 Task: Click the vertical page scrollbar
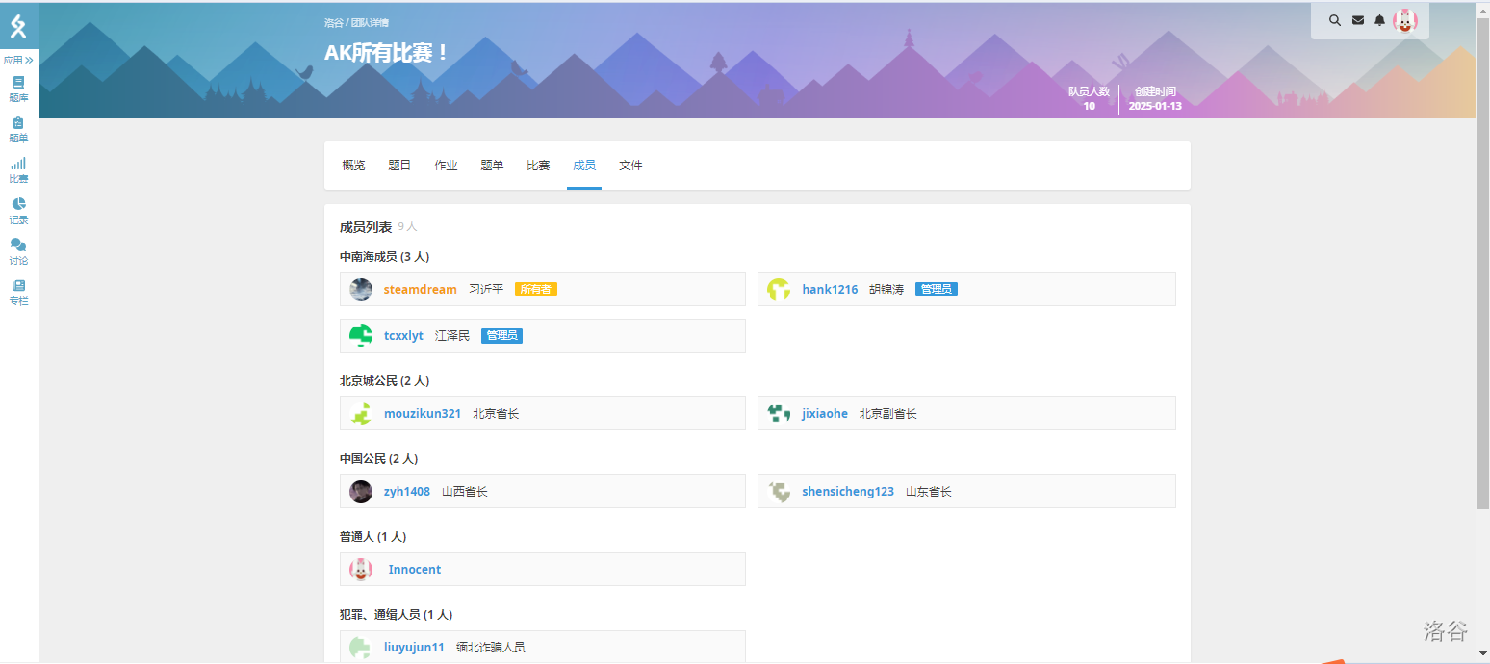(1482, 260)
